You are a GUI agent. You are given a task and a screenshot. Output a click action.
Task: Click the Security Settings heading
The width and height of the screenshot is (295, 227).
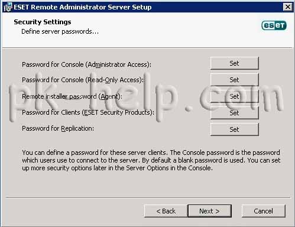tap(43, 22)
